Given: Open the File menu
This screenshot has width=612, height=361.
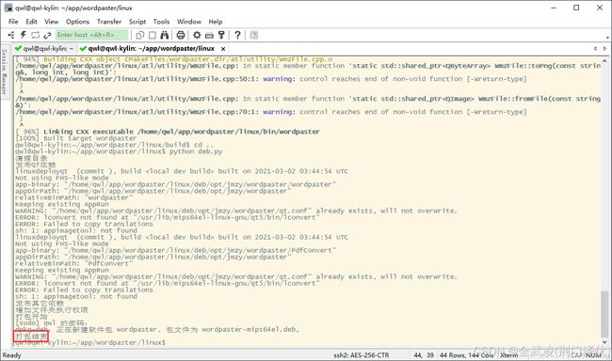Looking at the screenshot, I should point(13,22).
